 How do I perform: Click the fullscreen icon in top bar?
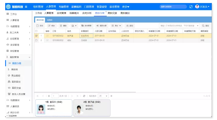[191, 7]
